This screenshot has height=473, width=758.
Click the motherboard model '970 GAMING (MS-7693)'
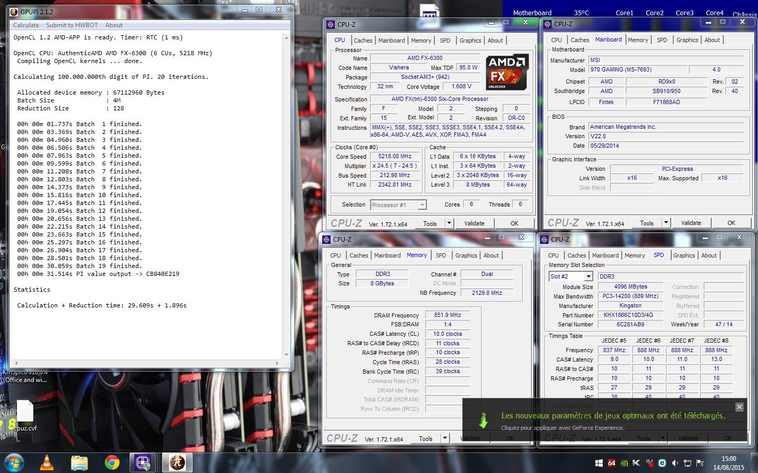(x=637, y=69)
